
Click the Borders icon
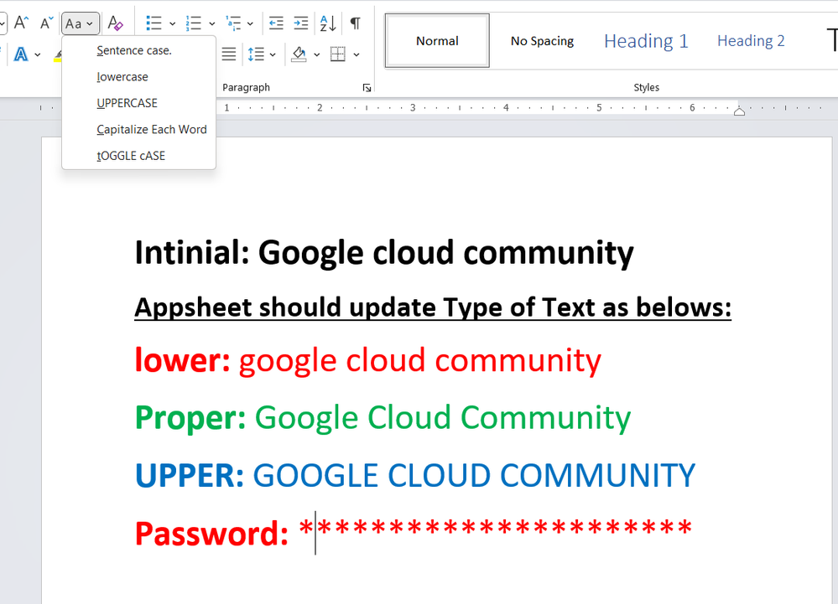click(338, 54)
